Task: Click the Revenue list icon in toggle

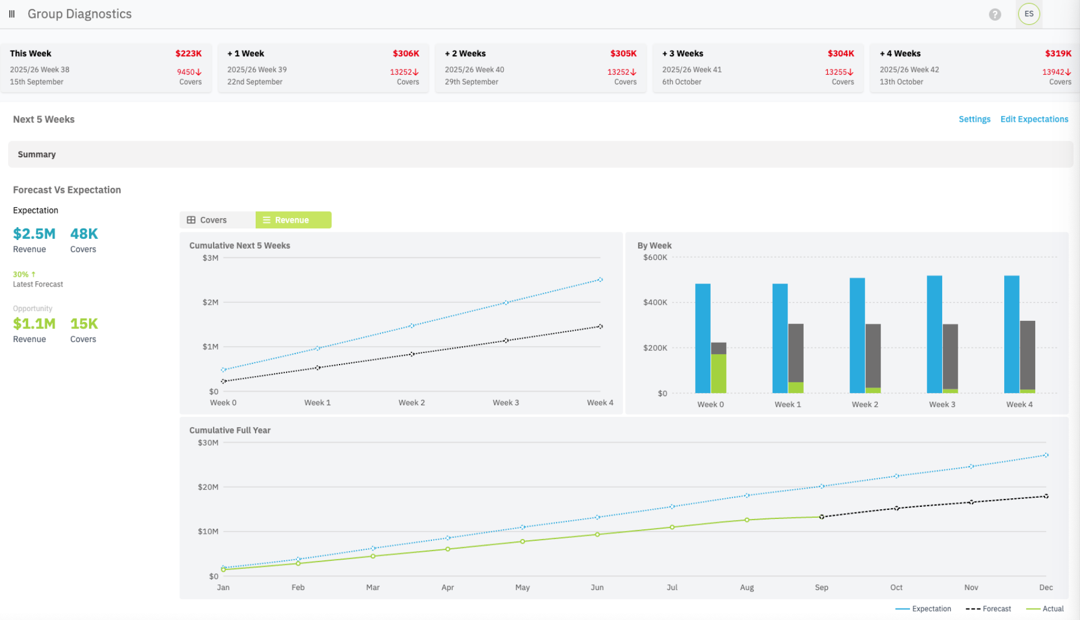Action: 267,220
